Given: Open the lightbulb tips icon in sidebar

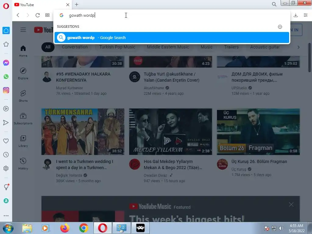Looking at the screenshot, I should click(6, 187).
